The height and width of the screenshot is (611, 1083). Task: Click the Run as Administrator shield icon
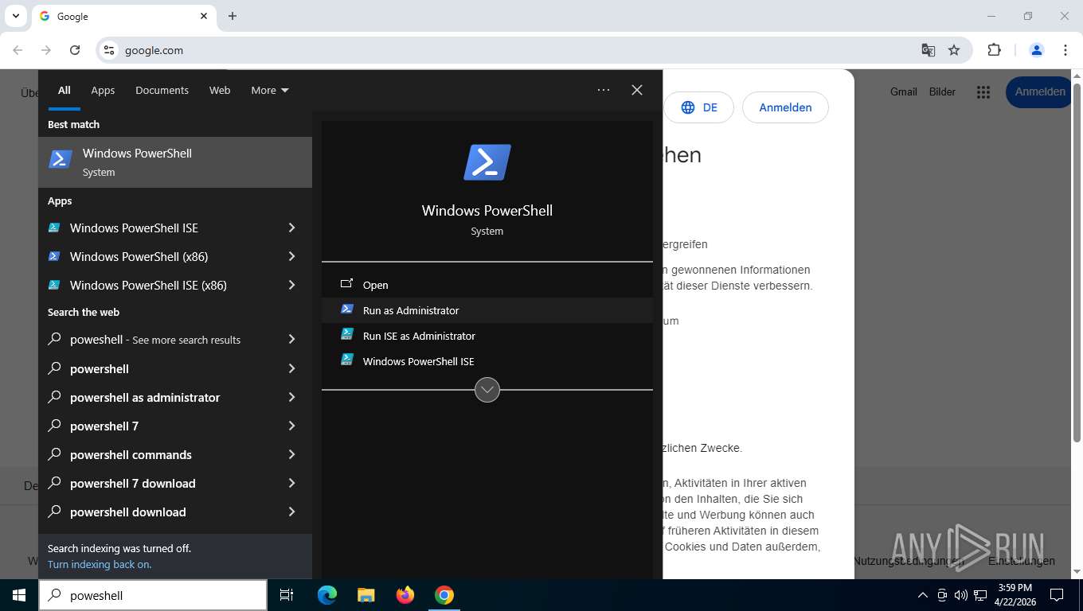[x=346, y=309]
